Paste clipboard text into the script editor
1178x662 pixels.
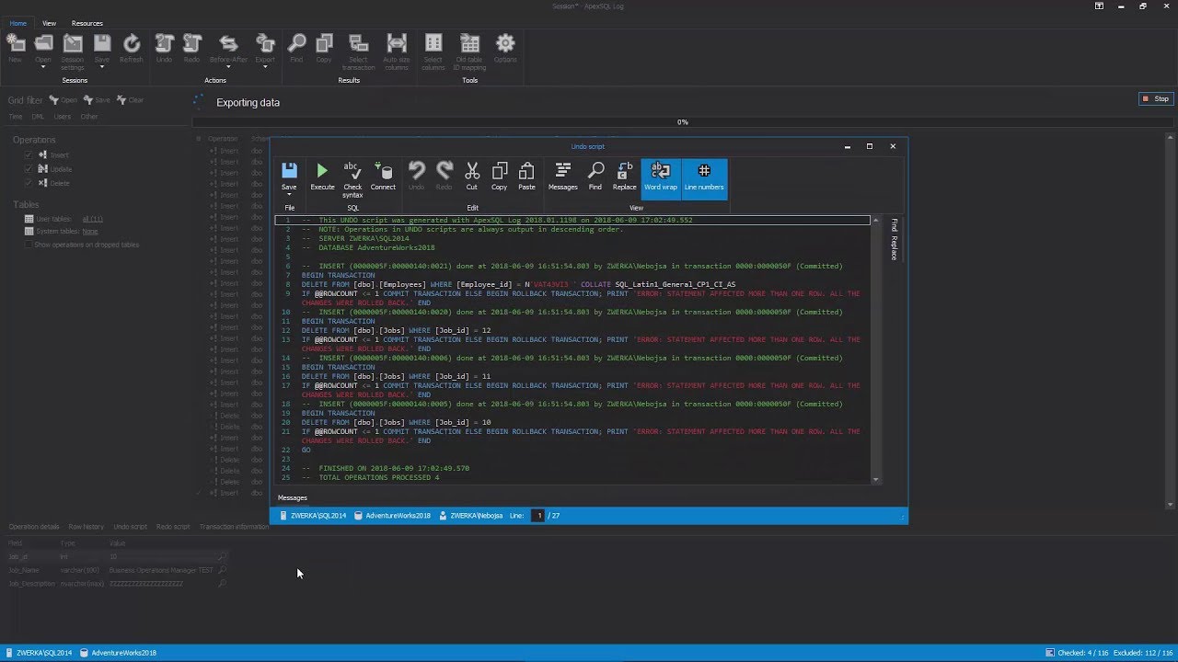(x=526, y=175)
